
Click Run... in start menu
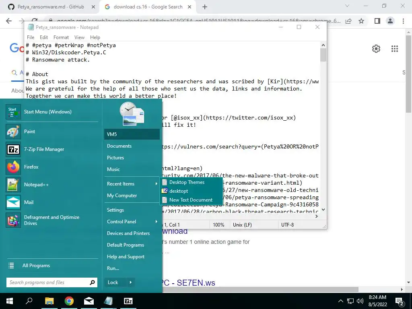(132, 268)
